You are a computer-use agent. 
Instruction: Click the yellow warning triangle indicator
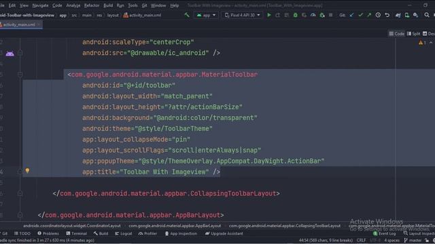pyautogui.click(x=421, y=43)
